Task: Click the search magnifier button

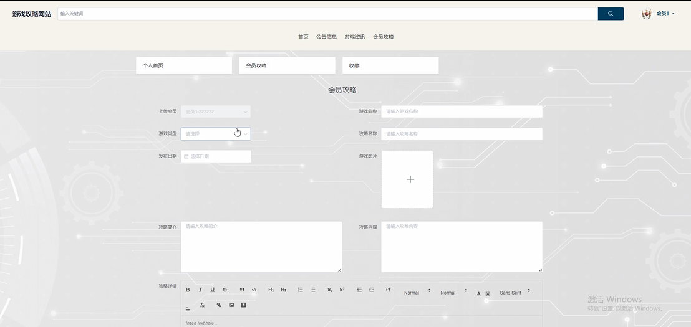Action: pyautogui.click(x=611, y=14)
